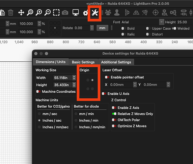
Task: Select Inches / mm/sec machine units
Action: pos(39,127)
